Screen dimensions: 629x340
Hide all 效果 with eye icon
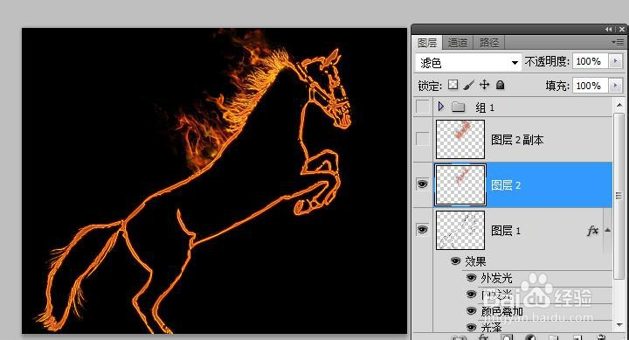pyautogui.click(x=455, y=261)
